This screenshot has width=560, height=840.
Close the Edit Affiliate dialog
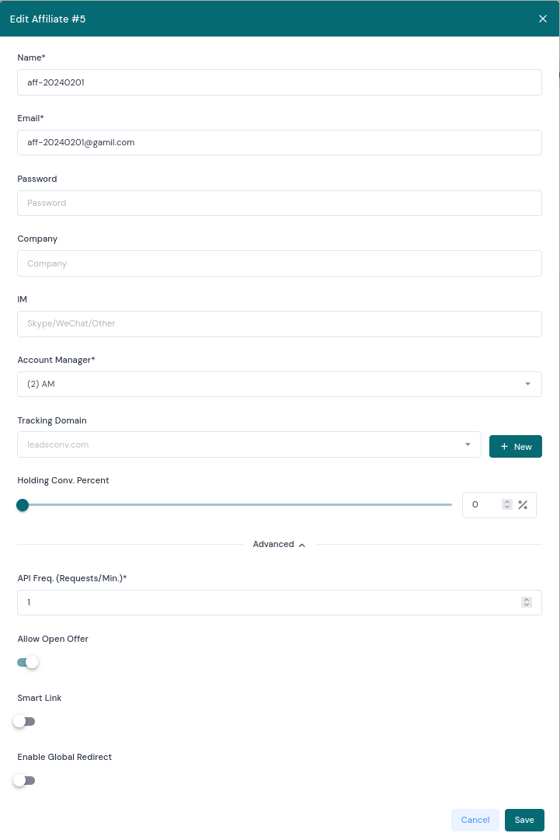pos(542,19)
